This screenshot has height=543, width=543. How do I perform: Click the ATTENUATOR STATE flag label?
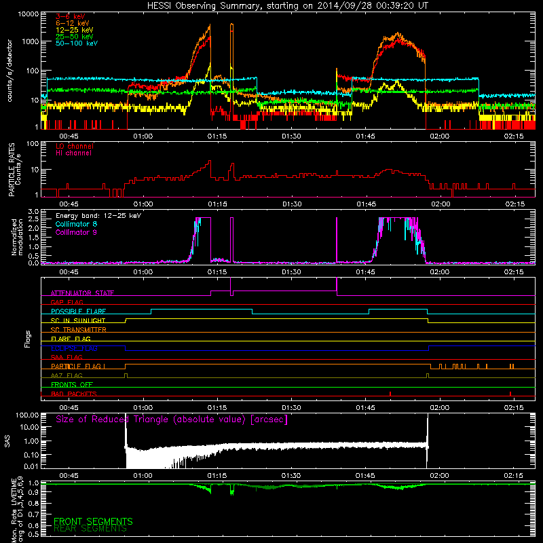pyautogui.click(x=82, y=293)
